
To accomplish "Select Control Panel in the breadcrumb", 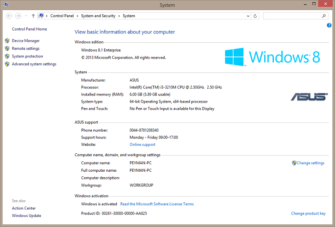I will (x=62, y=16).
